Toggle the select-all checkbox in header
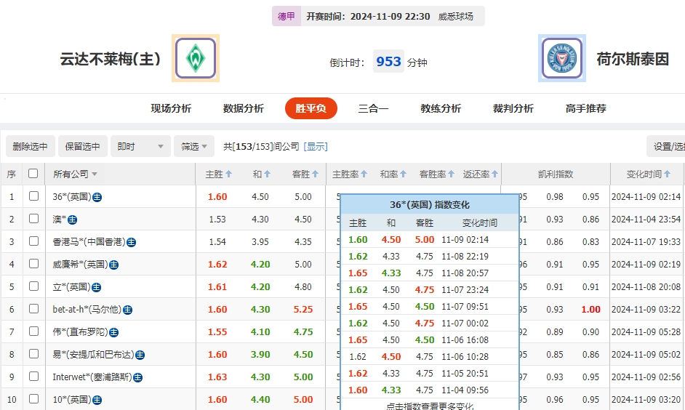The height and width of the screenshot is (410, 685). click(33, 174)
